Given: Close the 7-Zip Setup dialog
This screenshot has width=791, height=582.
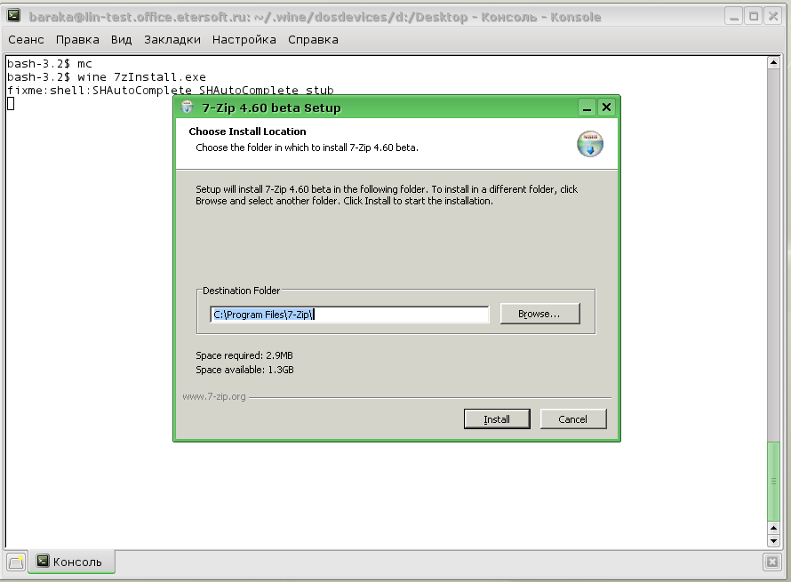Looking at the screenshot, I should [606, 108].
